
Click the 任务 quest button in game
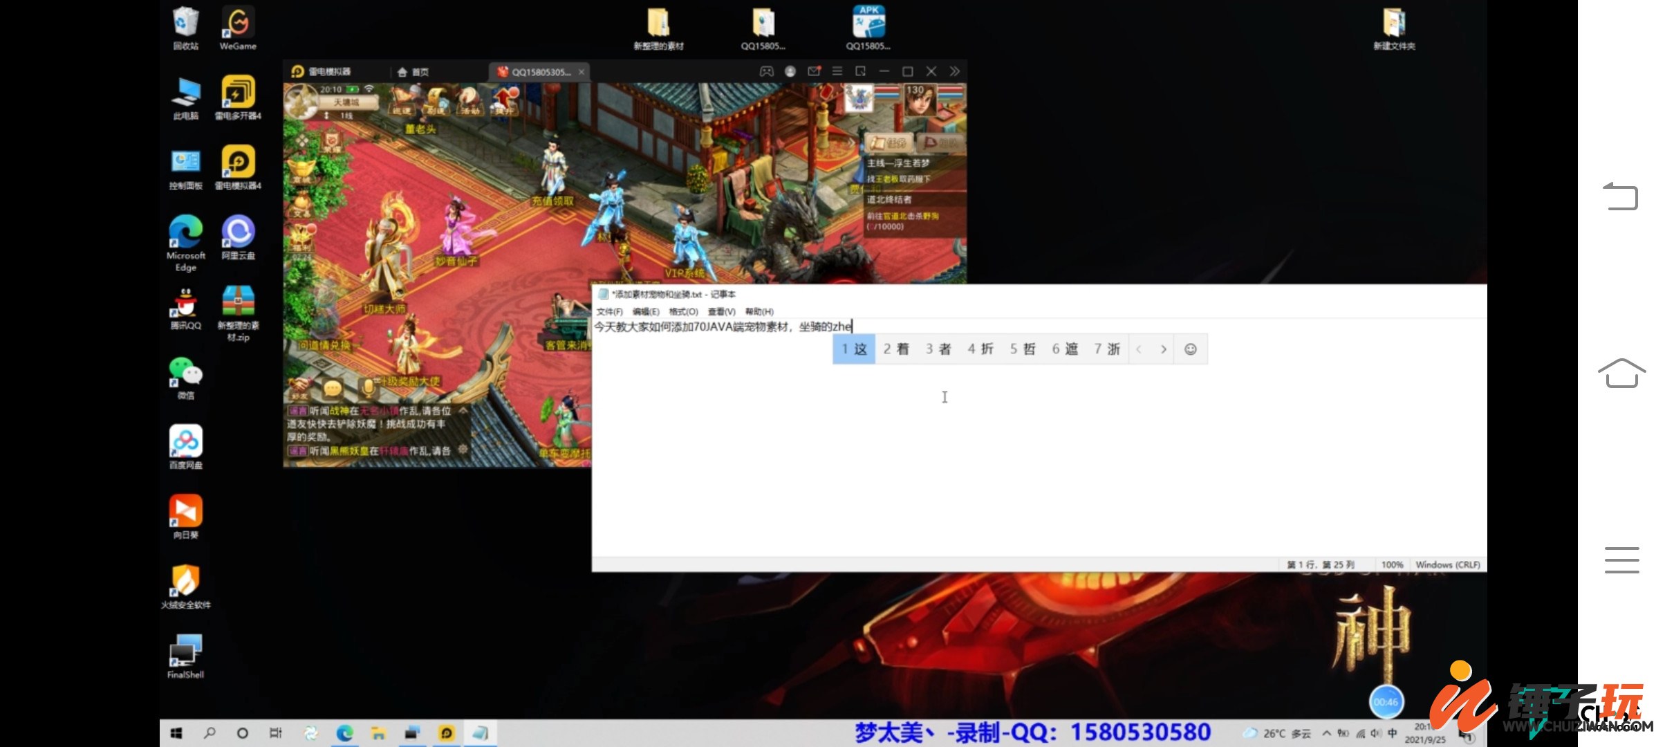(x=890, y=143)
